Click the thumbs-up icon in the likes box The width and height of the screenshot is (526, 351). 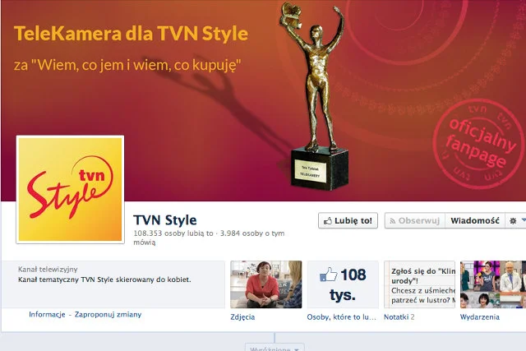328,275
